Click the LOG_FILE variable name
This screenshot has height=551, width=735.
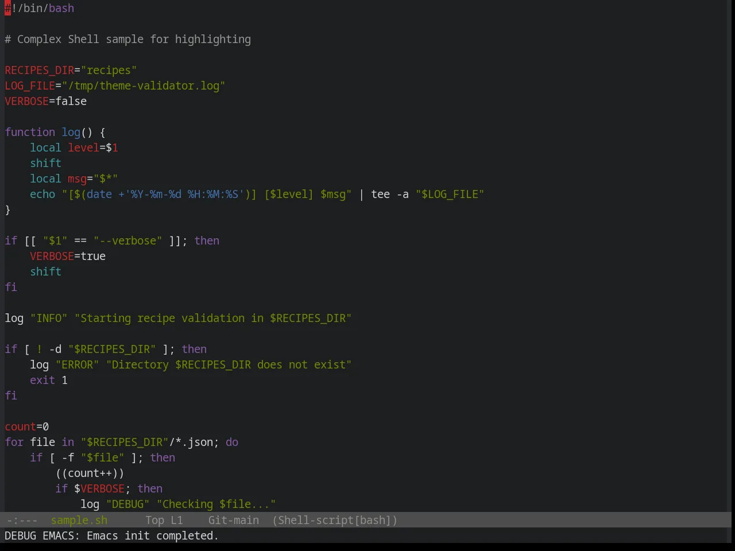pyautogui.click(x=30, y=86)
